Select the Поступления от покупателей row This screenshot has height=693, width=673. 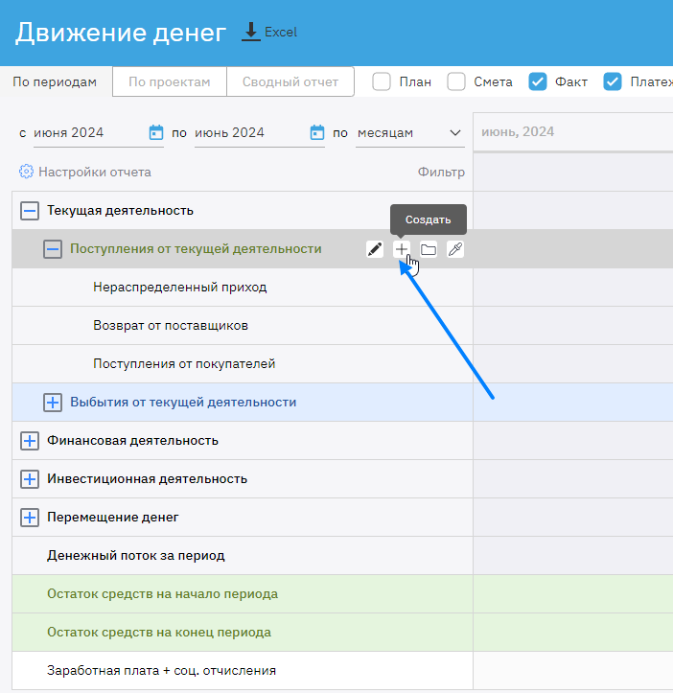pyautogui.click(x=184, y=364)
